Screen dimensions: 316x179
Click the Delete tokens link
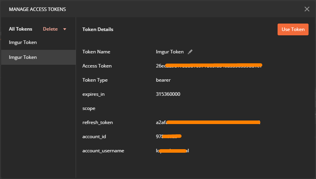(x=50, y=29)
